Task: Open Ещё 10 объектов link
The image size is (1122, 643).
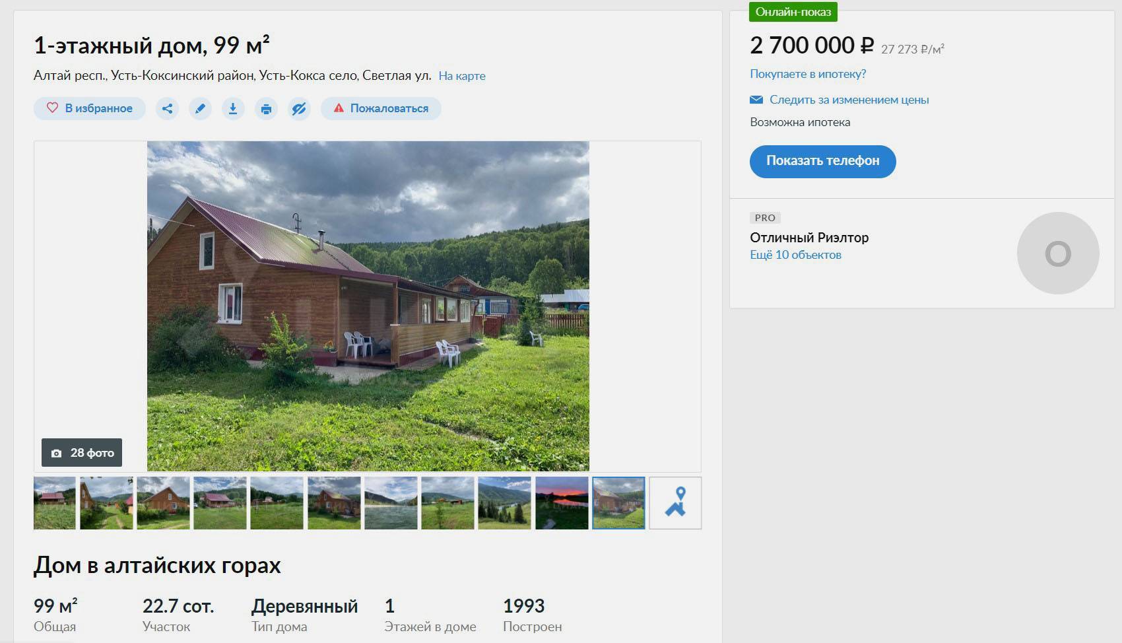Action: tap(795, 255)
